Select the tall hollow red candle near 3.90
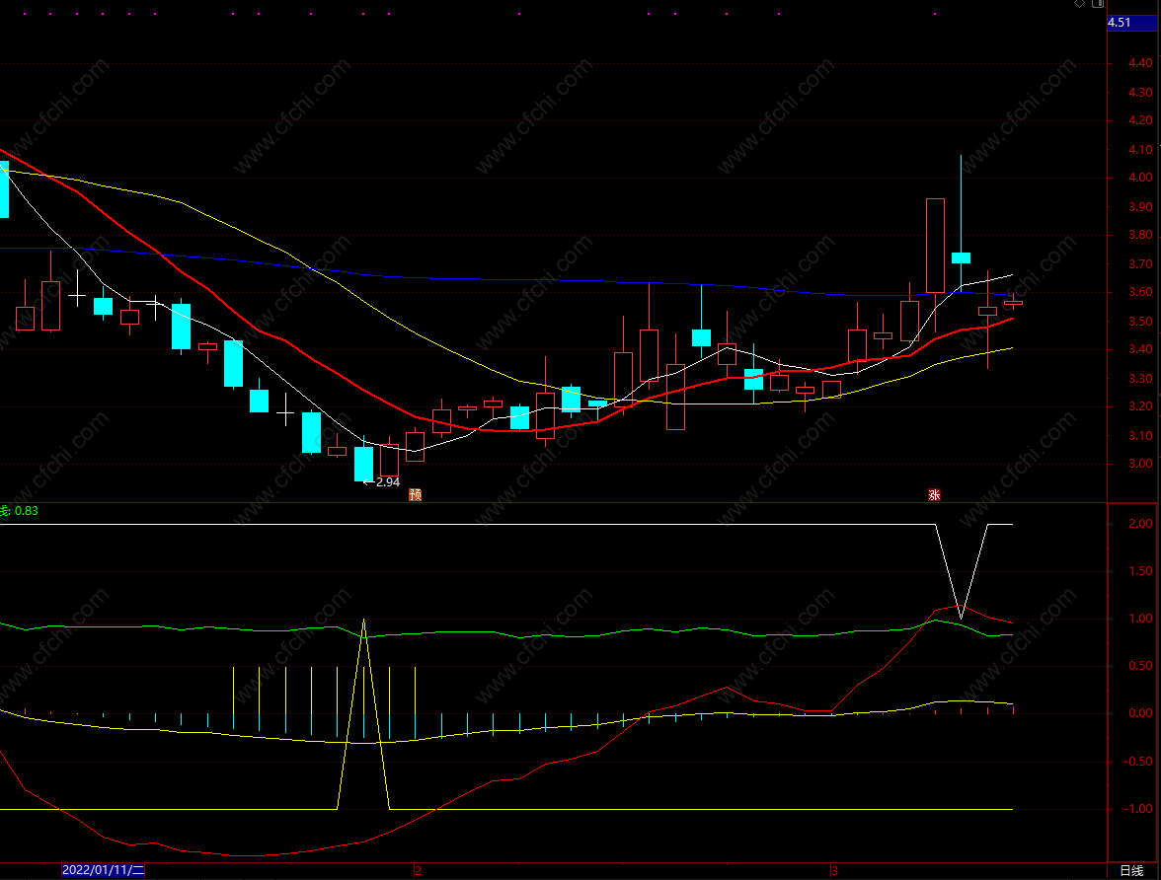Viewport: 1161px width, 880px height. click(935, 246)
